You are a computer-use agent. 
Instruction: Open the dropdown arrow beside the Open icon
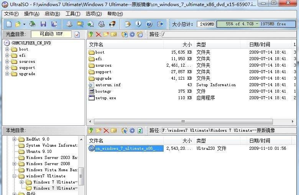click(x=24, y=24)
